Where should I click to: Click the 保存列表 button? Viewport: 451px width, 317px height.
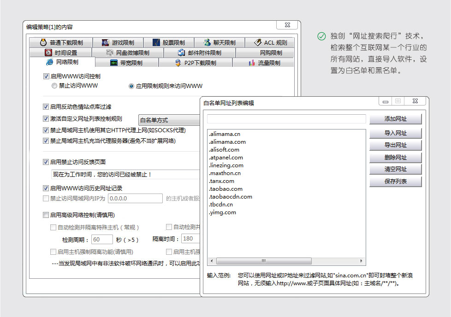(x=396, y=182)
